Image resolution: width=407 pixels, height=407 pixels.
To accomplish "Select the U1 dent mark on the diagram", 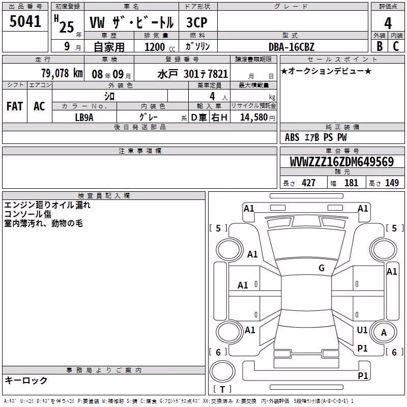I will click(x=362, y=330).
